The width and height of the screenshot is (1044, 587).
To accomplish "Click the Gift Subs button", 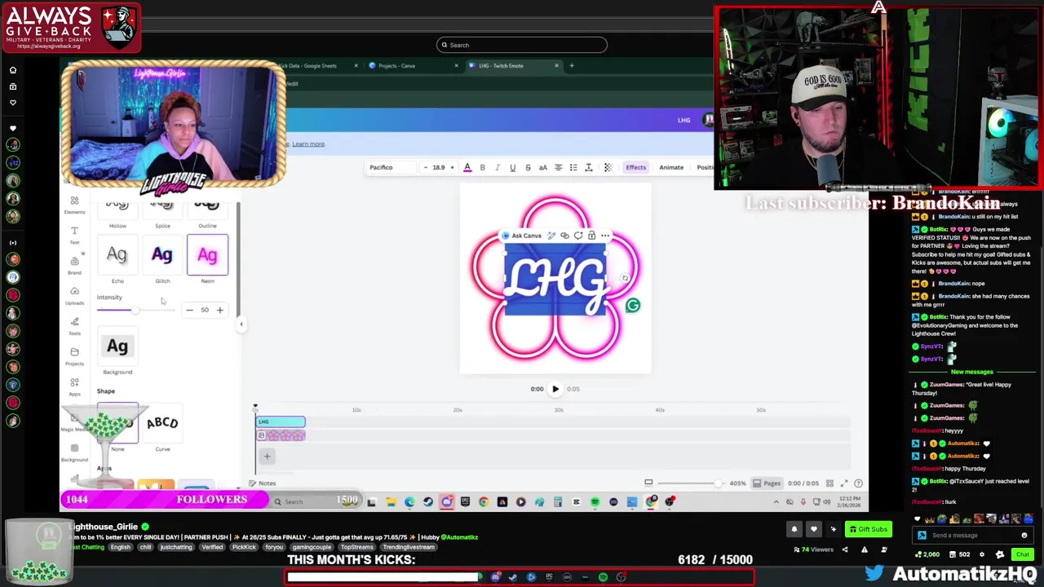I will tap(867, 529).
